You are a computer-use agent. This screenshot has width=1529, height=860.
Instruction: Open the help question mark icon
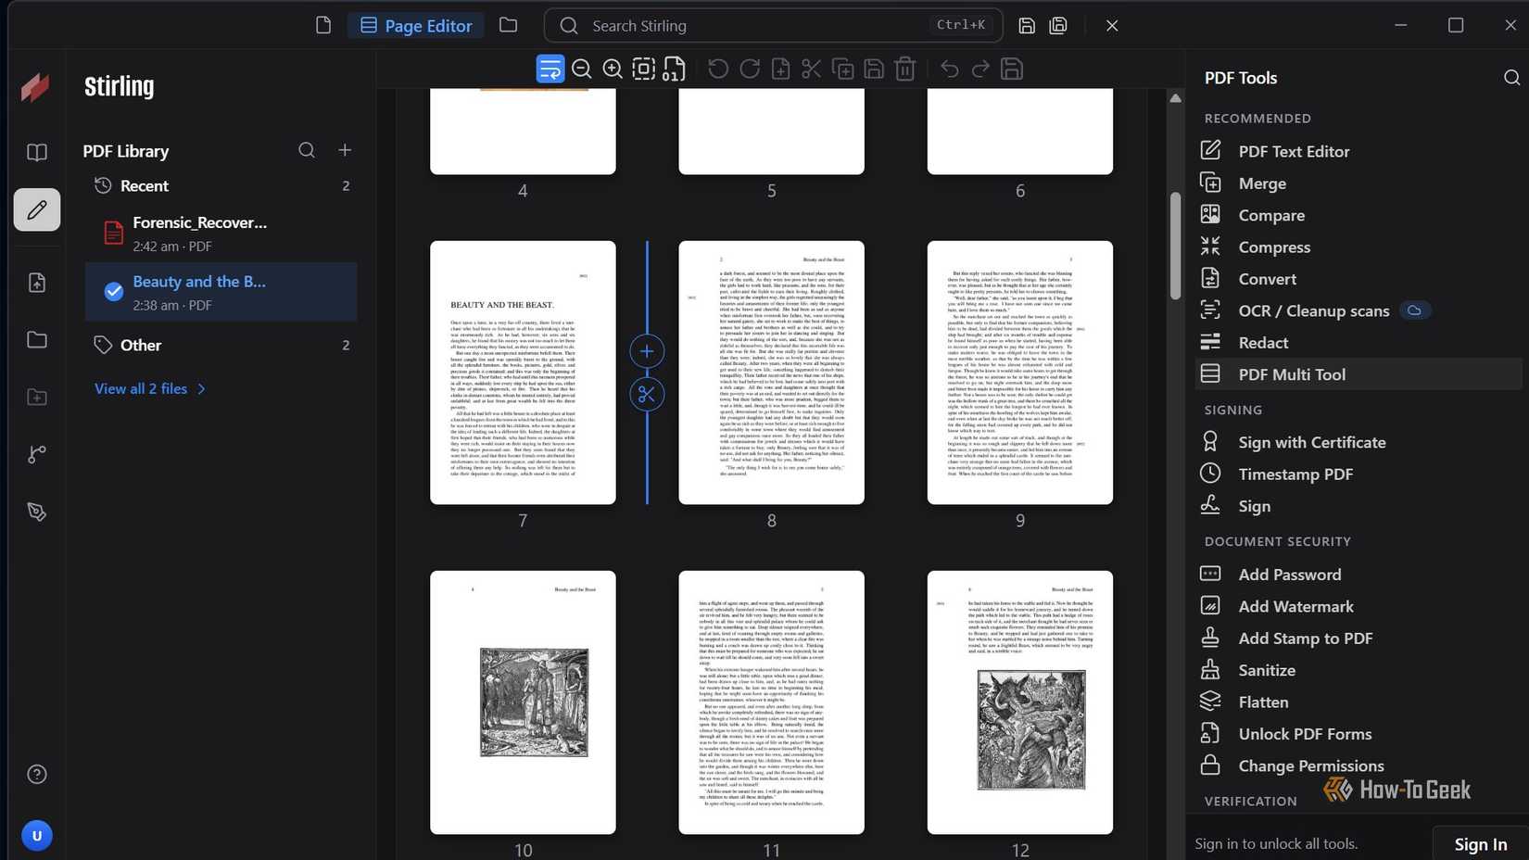[37, 774]
